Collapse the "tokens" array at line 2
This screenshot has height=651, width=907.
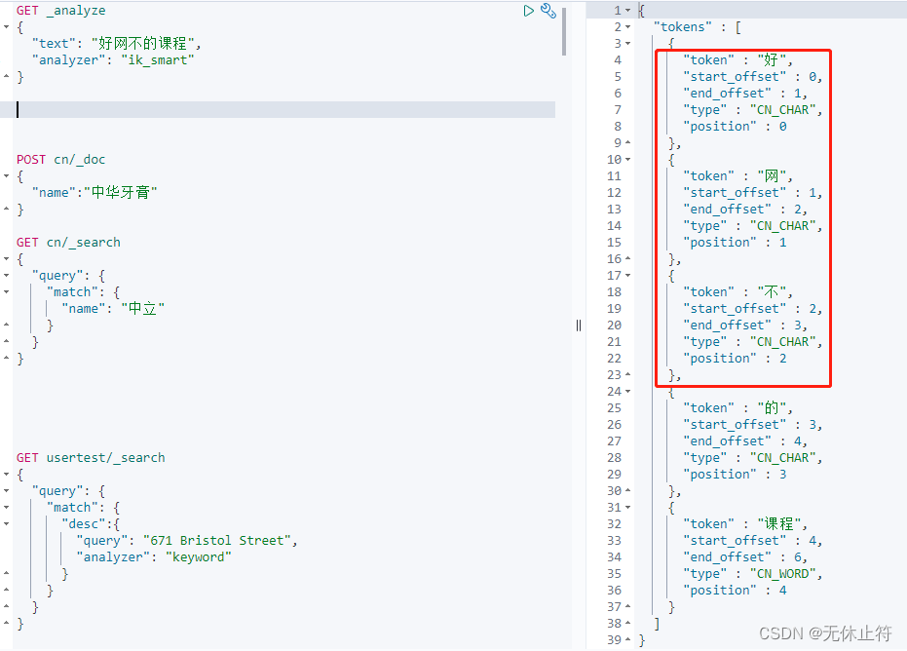[x=627, y=27]
